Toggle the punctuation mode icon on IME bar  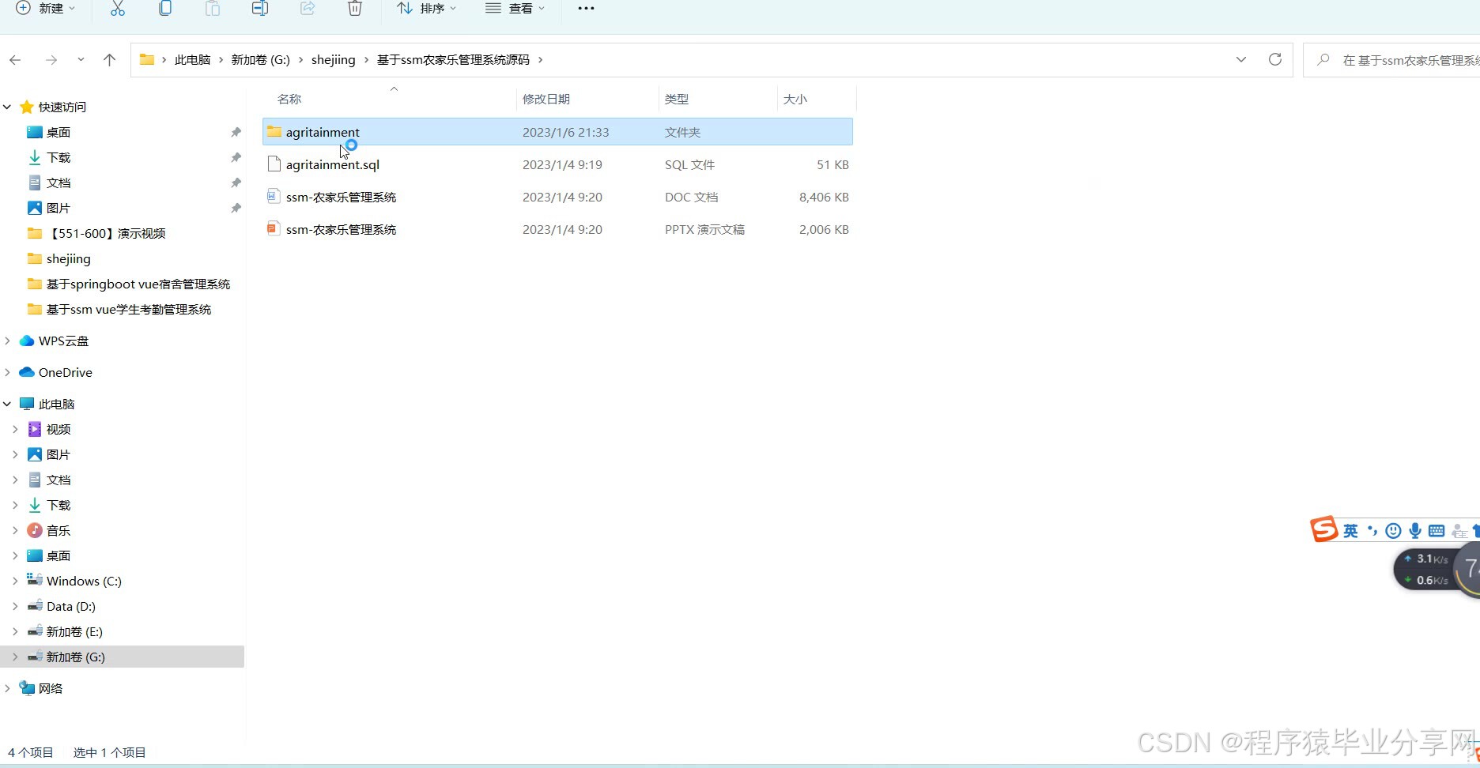point(1372,530)
